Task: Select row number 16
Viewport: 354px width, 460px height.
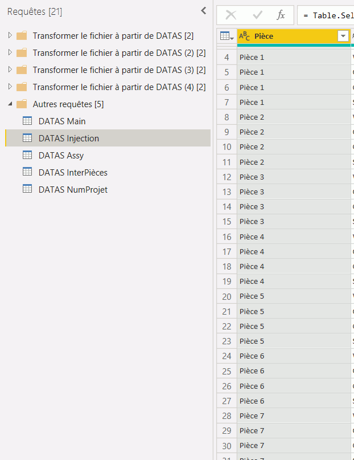Action: tap(227, 237)
